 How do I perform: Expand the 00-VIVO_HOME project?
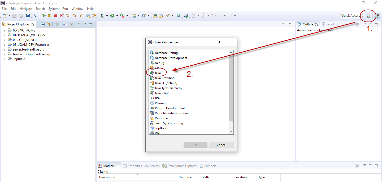(x=5, y=30)
